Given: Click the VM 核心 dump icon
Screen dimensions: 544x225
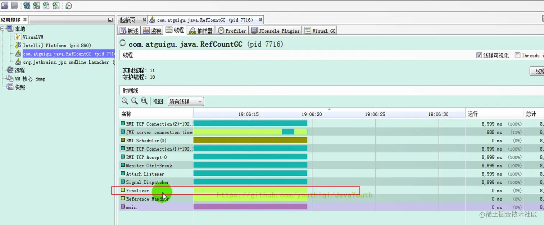Looking at the screenshot, I should pyautogui.click(x=10, y=79).
